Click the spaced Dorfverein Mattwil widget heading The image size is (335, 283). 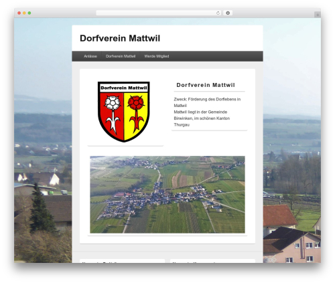[206, 85]
